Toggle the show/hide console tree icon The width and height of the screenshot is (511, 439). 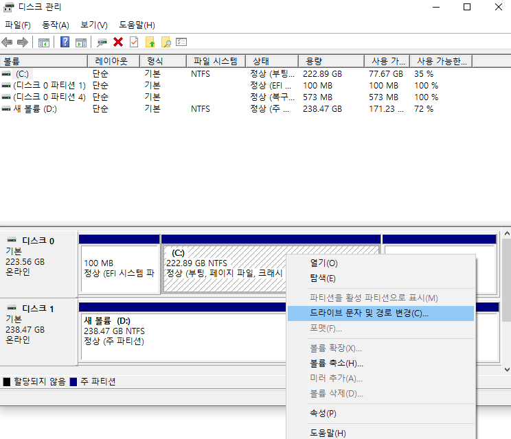point(44,43)
